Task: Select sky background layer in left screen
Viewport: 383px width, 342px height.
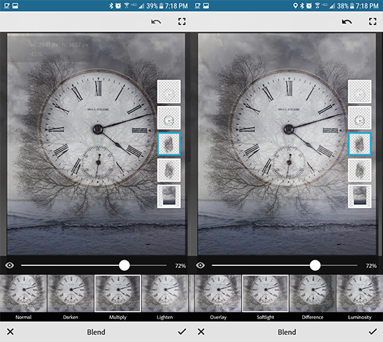Action: [169, 196]
